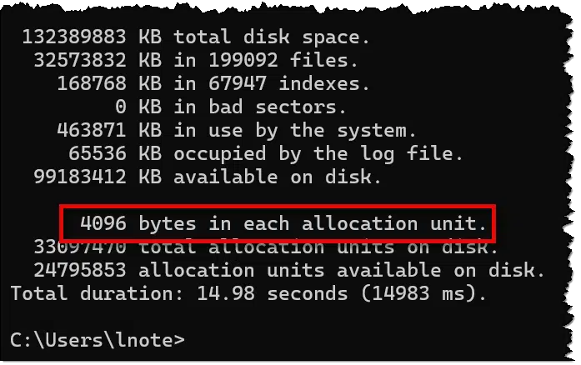Click the total allocation units line
The height and width of the screenshot is (365, 581).
click(266, 247)
